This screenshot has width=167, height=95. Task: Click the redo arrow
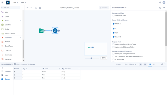[x=31, y=8]
